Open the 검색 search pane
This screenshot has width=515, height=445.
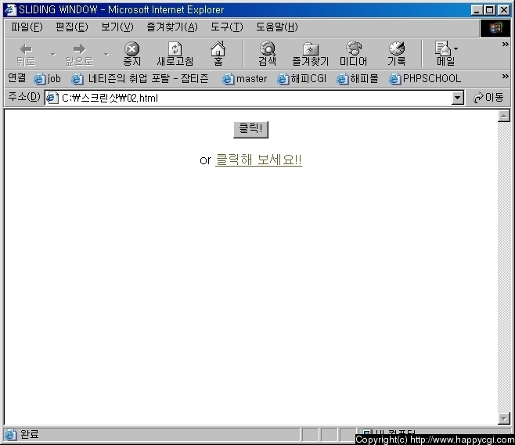[268, 54]
